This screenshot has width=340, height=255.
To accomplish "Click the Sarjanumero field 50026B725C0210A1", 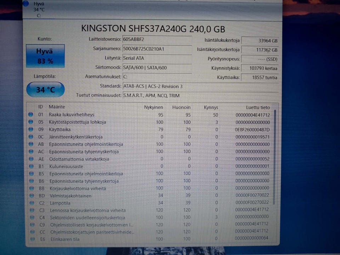I will click(157, 49).
